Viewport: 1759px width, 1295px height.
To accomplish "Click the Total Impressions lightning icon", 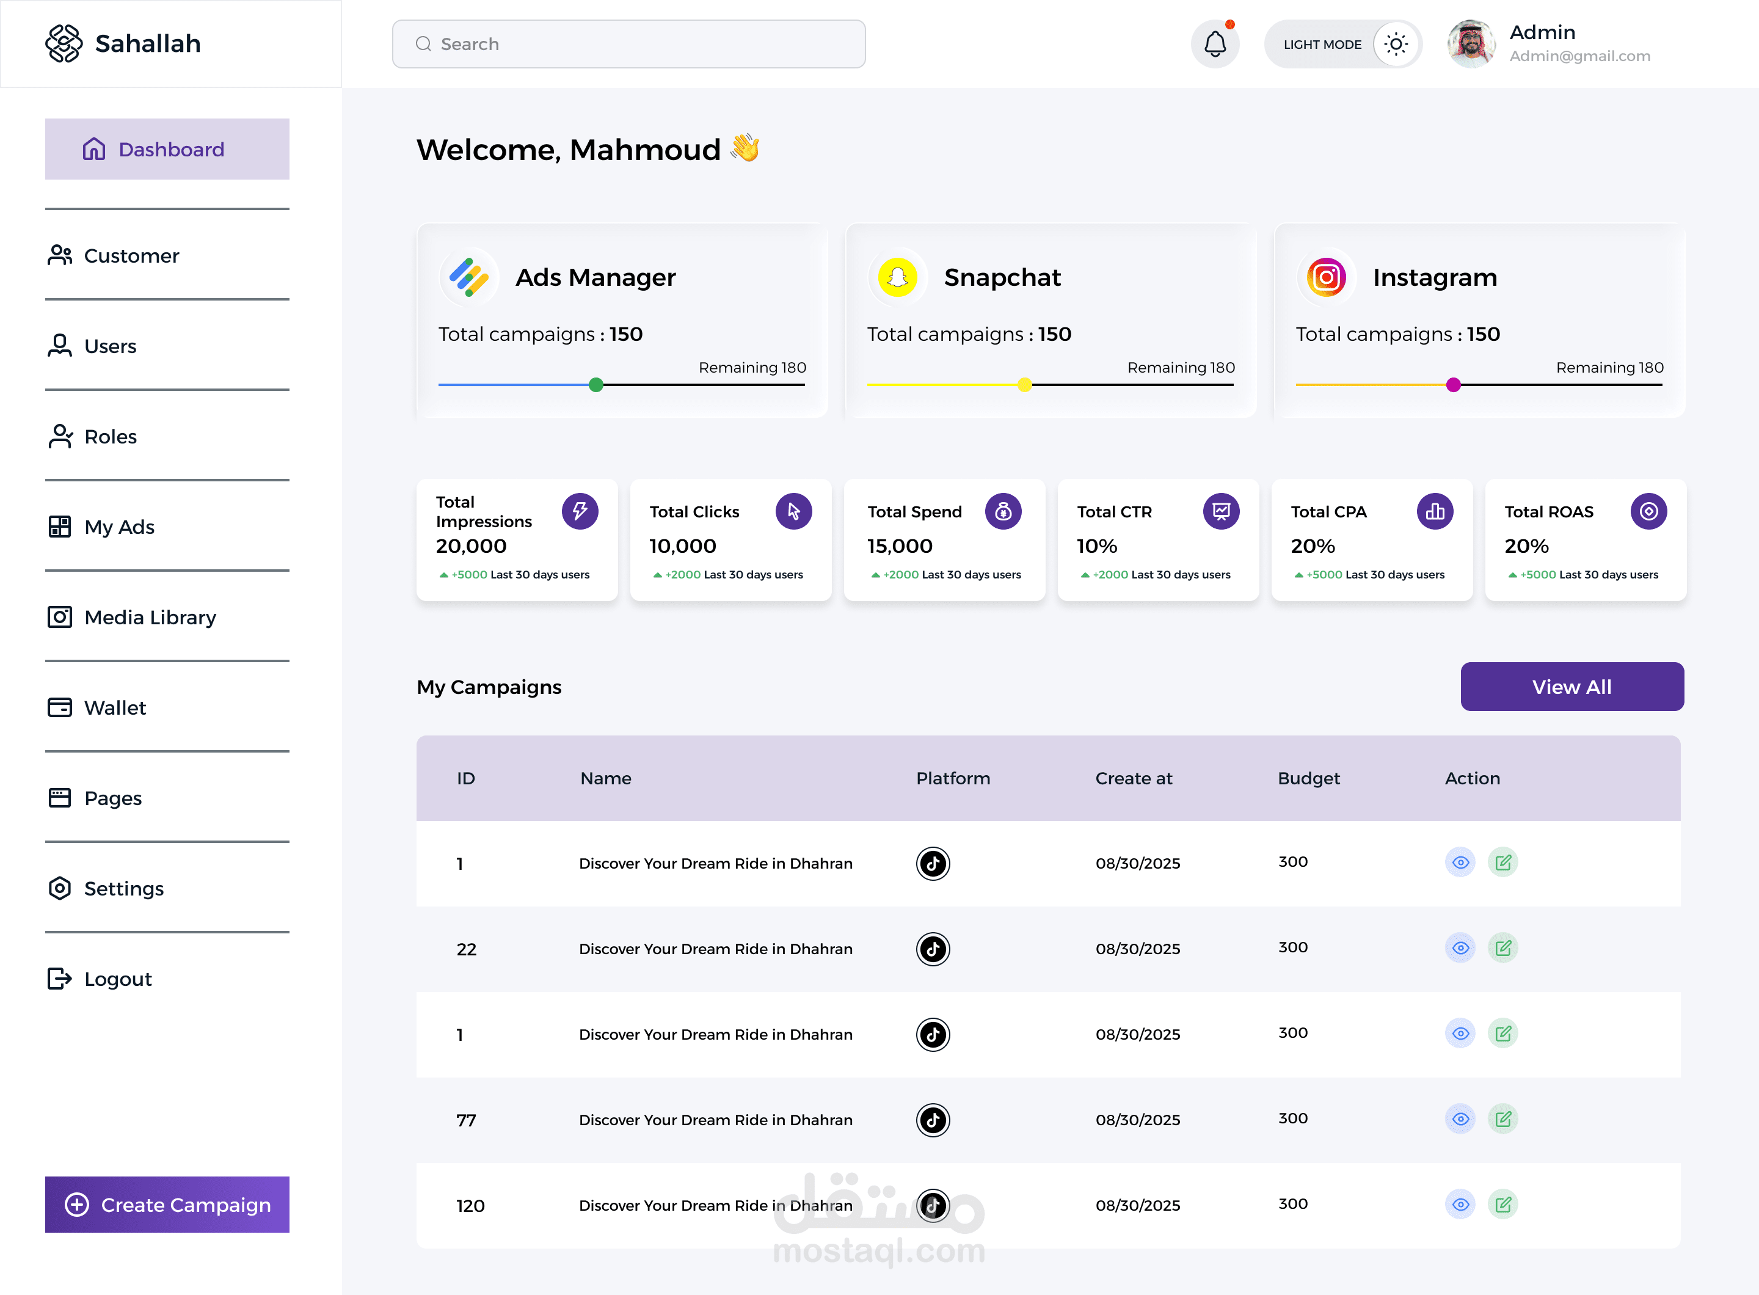I will (580, 511).
